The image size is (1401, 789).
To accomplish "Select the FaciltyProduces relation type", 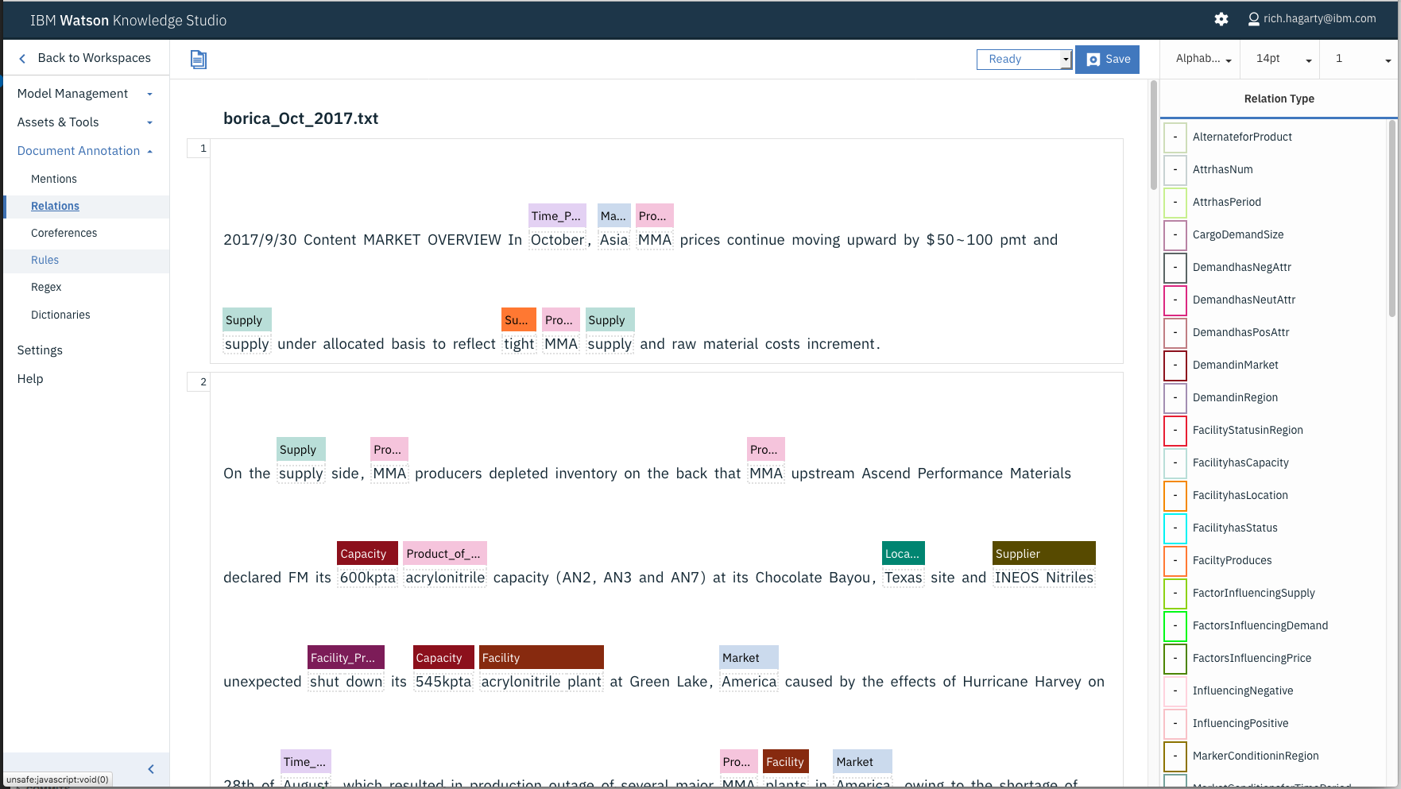I will (1232, 561).
